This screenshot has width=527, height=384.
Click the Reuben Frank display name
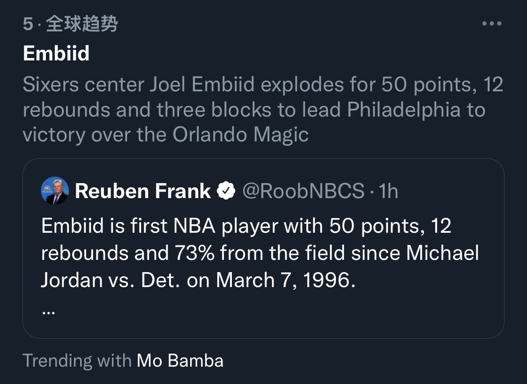pyautogui.click(x=143, y=191)
